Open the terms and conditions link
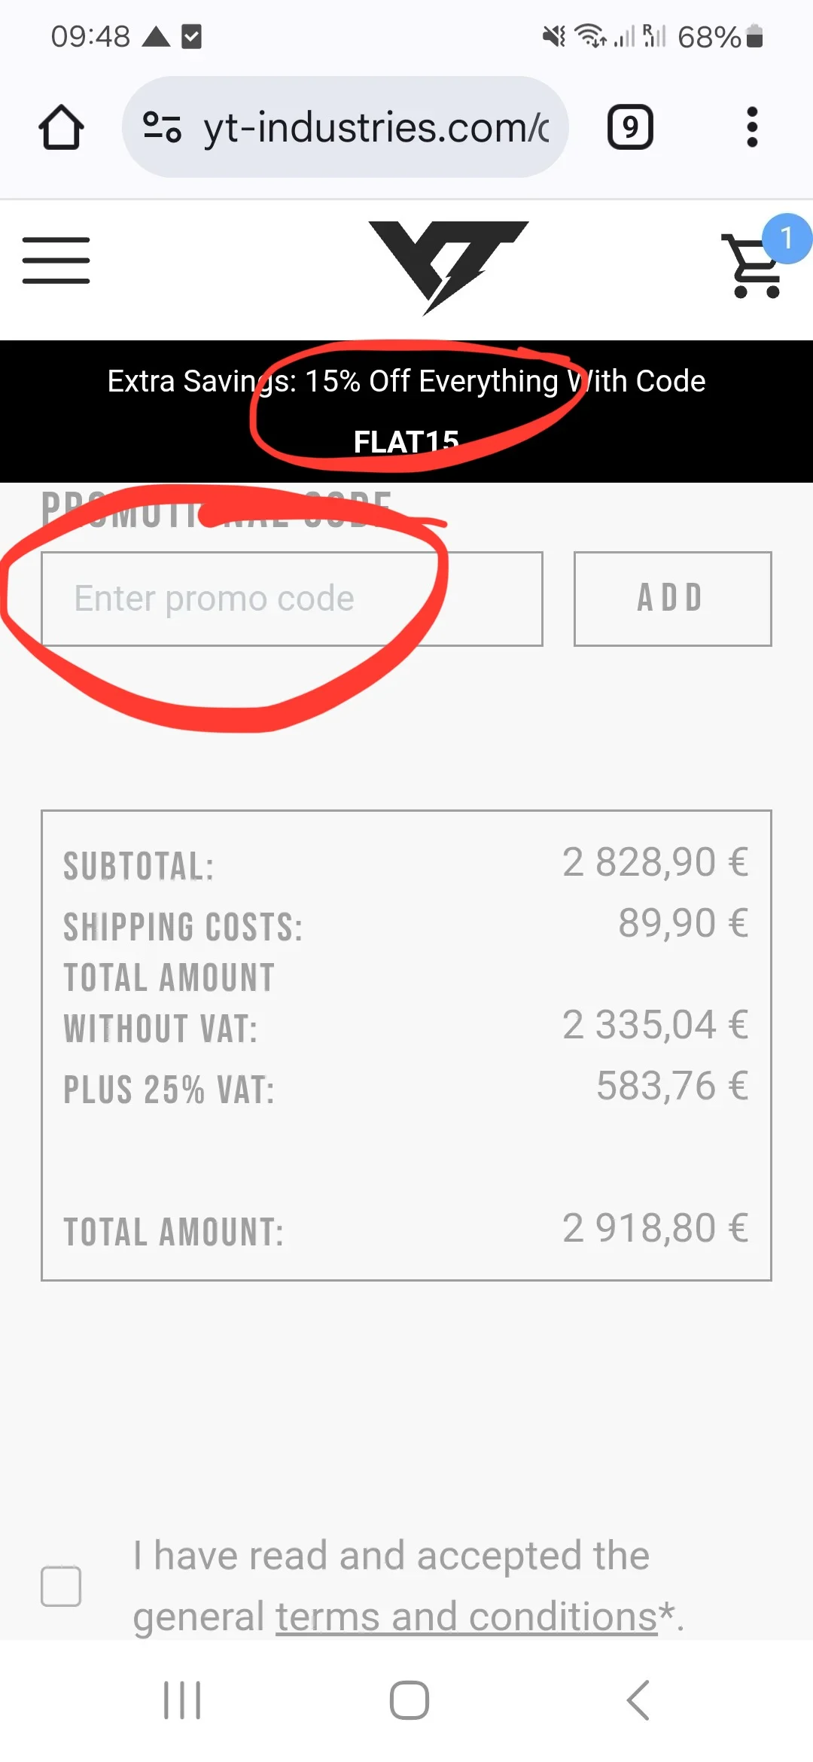 (x=467, y=1617)
